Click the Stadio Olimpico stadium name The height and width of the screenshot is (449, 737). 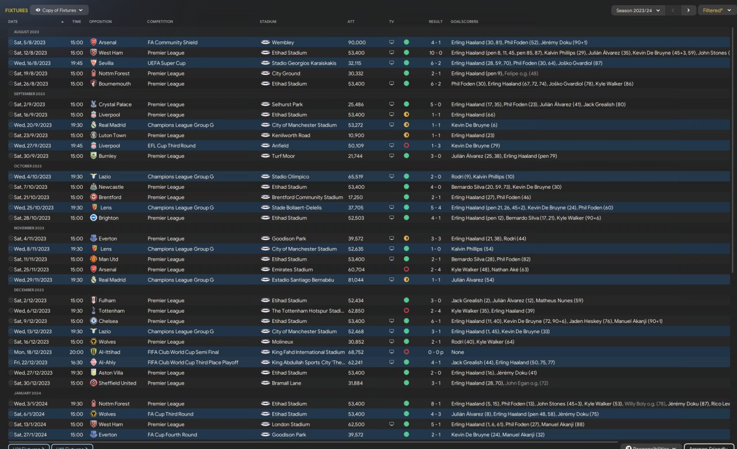tap(291, 177)
